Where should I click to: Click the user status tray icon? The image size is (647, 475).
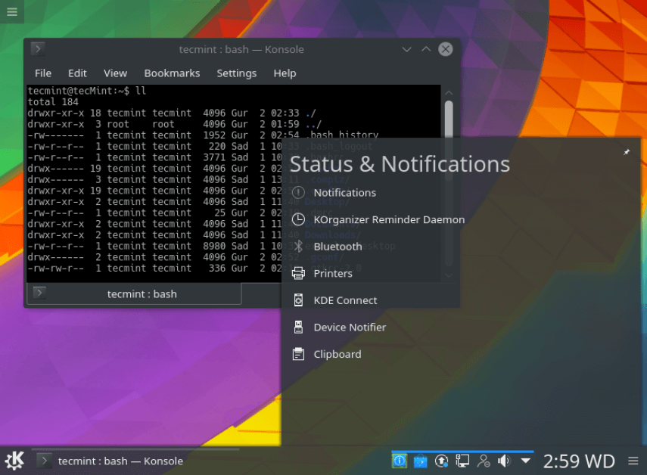pyautogui.click(x=484, y=461)
